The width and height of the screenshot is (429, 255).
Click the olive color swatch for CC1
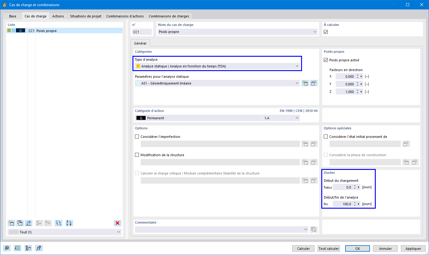pyautogui.click(x=9, y=31)
